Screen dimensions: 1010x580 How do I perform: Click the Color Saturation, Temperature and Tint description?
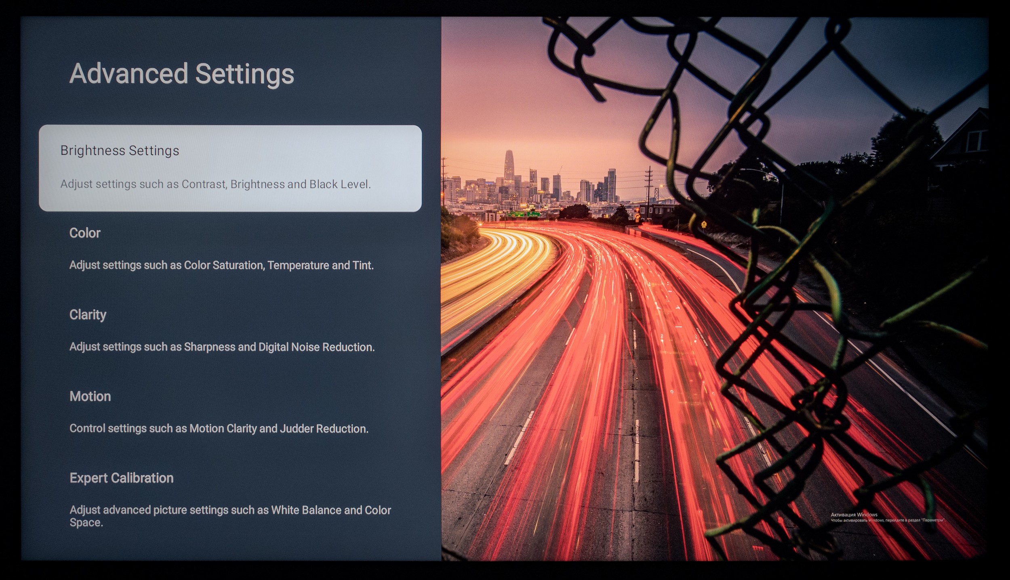click(x=221, y=265)
